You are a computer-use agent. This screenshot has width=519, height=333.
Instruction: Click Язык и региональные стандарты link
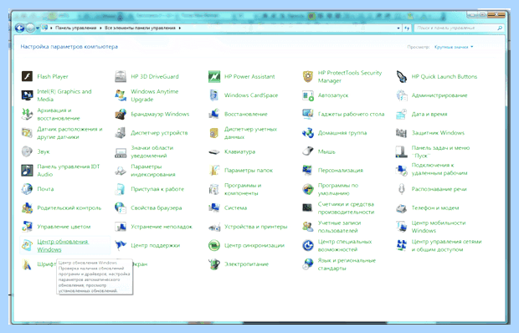tap(347, 264)
